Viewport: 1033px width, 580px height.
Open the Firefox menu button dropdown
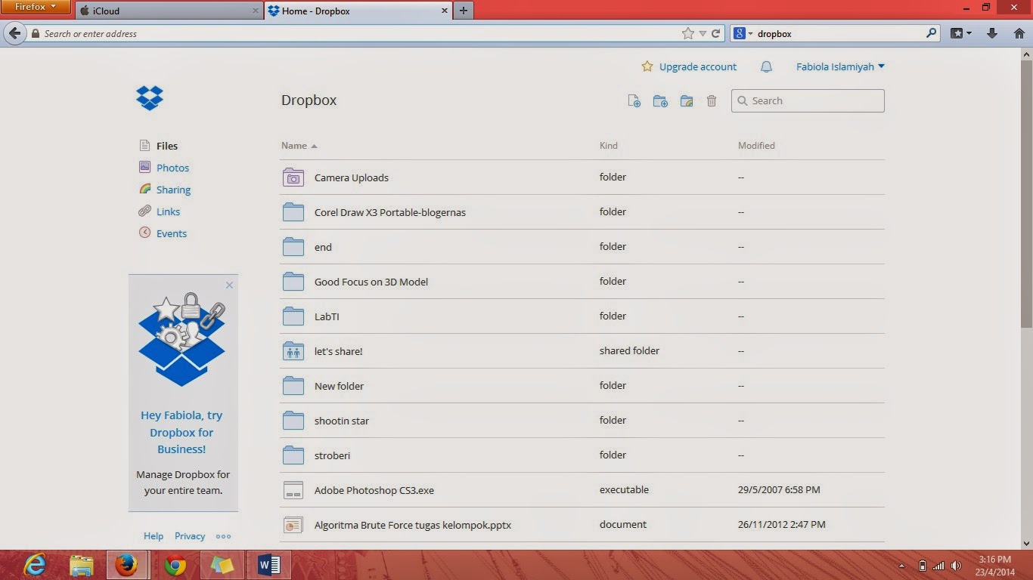pos(36,7)
